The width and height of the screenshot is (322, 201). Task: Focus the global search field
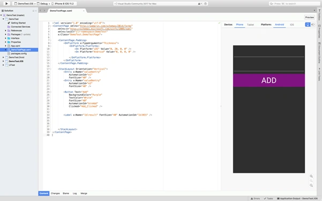pyautogui.click(x=294, y=4)
